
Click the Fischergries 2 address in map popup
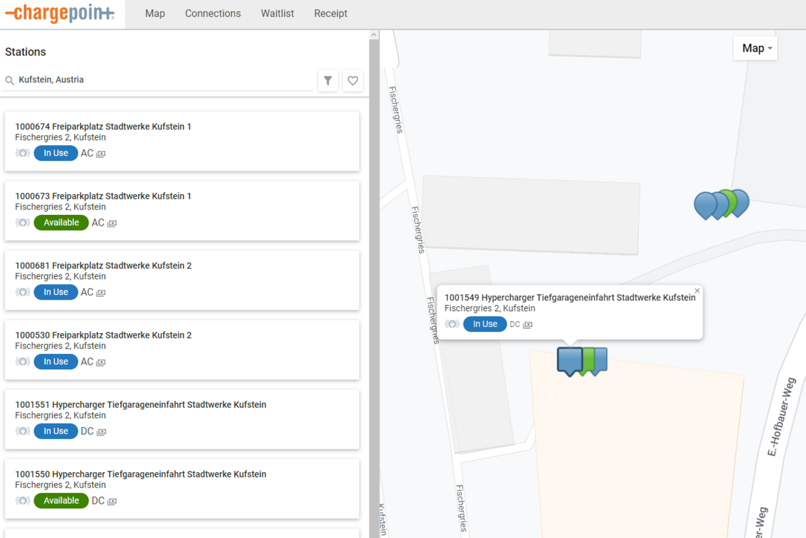pyautogui.click(x=490, y=309)
